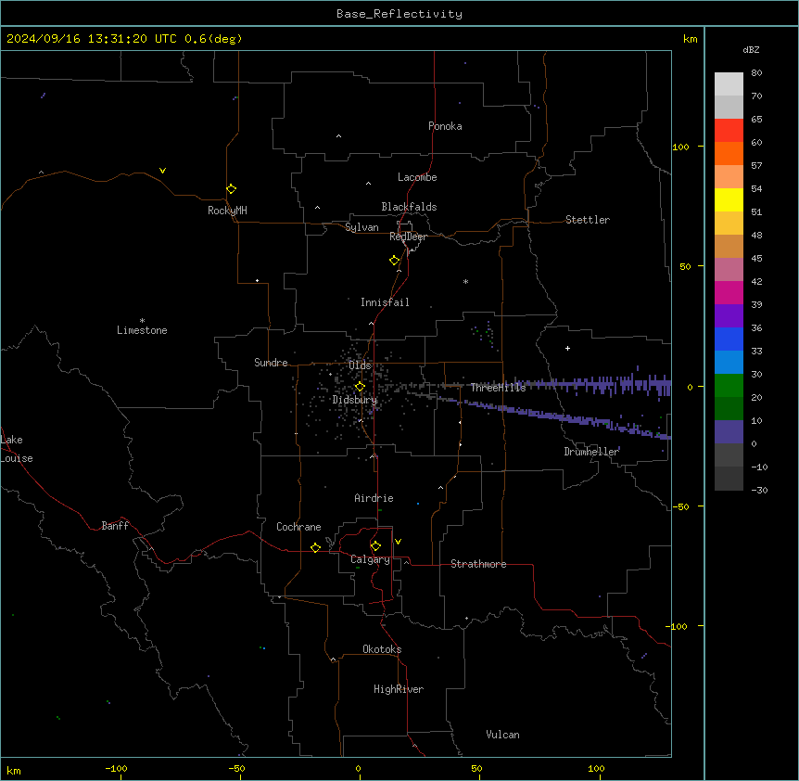Select the slate purple 0-10 dBZ swatch
Image resolution: width=799 pixels, height=781 pixels.
[x=729, y=432]
